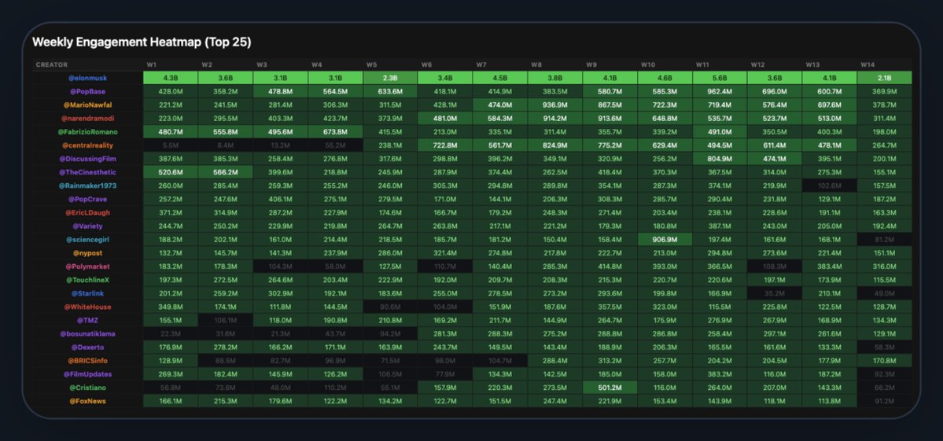Select the 804.9M cell for @DiscussingFilm
This screenshot has height=441, width=943.
[x=720, y=159]
